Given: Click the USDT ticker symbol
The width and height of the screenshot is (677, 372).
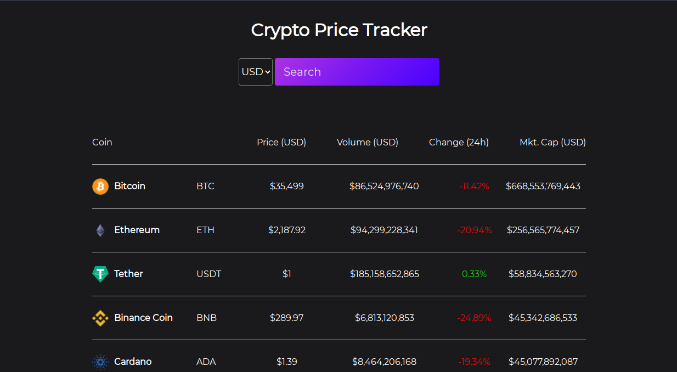Looking at the screenshot, I should click(x=209, y=274).
